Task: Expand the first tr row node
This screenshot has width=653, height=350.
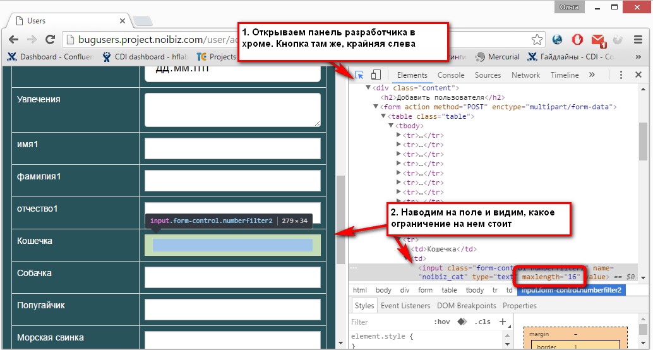Action: tap(398, 135)
